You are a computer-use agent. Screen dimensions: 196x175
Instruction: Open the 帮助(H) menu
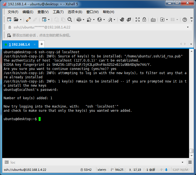108,12
